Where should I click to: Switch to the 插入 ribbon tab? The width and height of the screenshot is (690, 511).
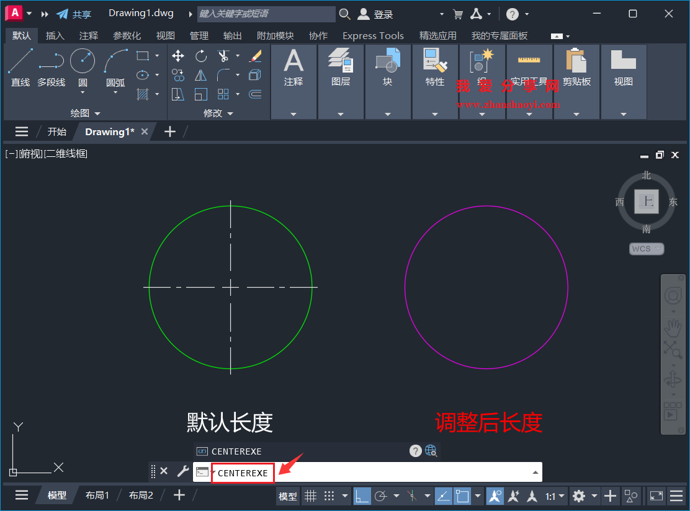coord(55,35)
